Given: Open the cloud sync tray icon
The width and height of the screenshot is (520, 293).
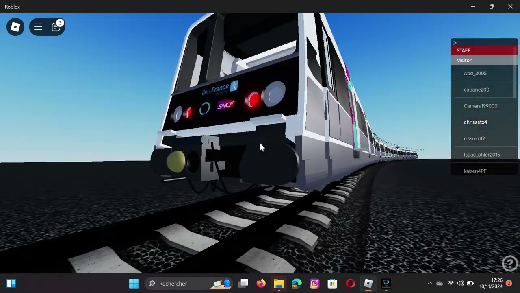Looking at the screenshot, I should point(440,283).
